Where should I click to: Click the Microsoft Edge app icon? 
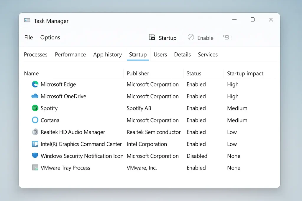coord(35,84)
